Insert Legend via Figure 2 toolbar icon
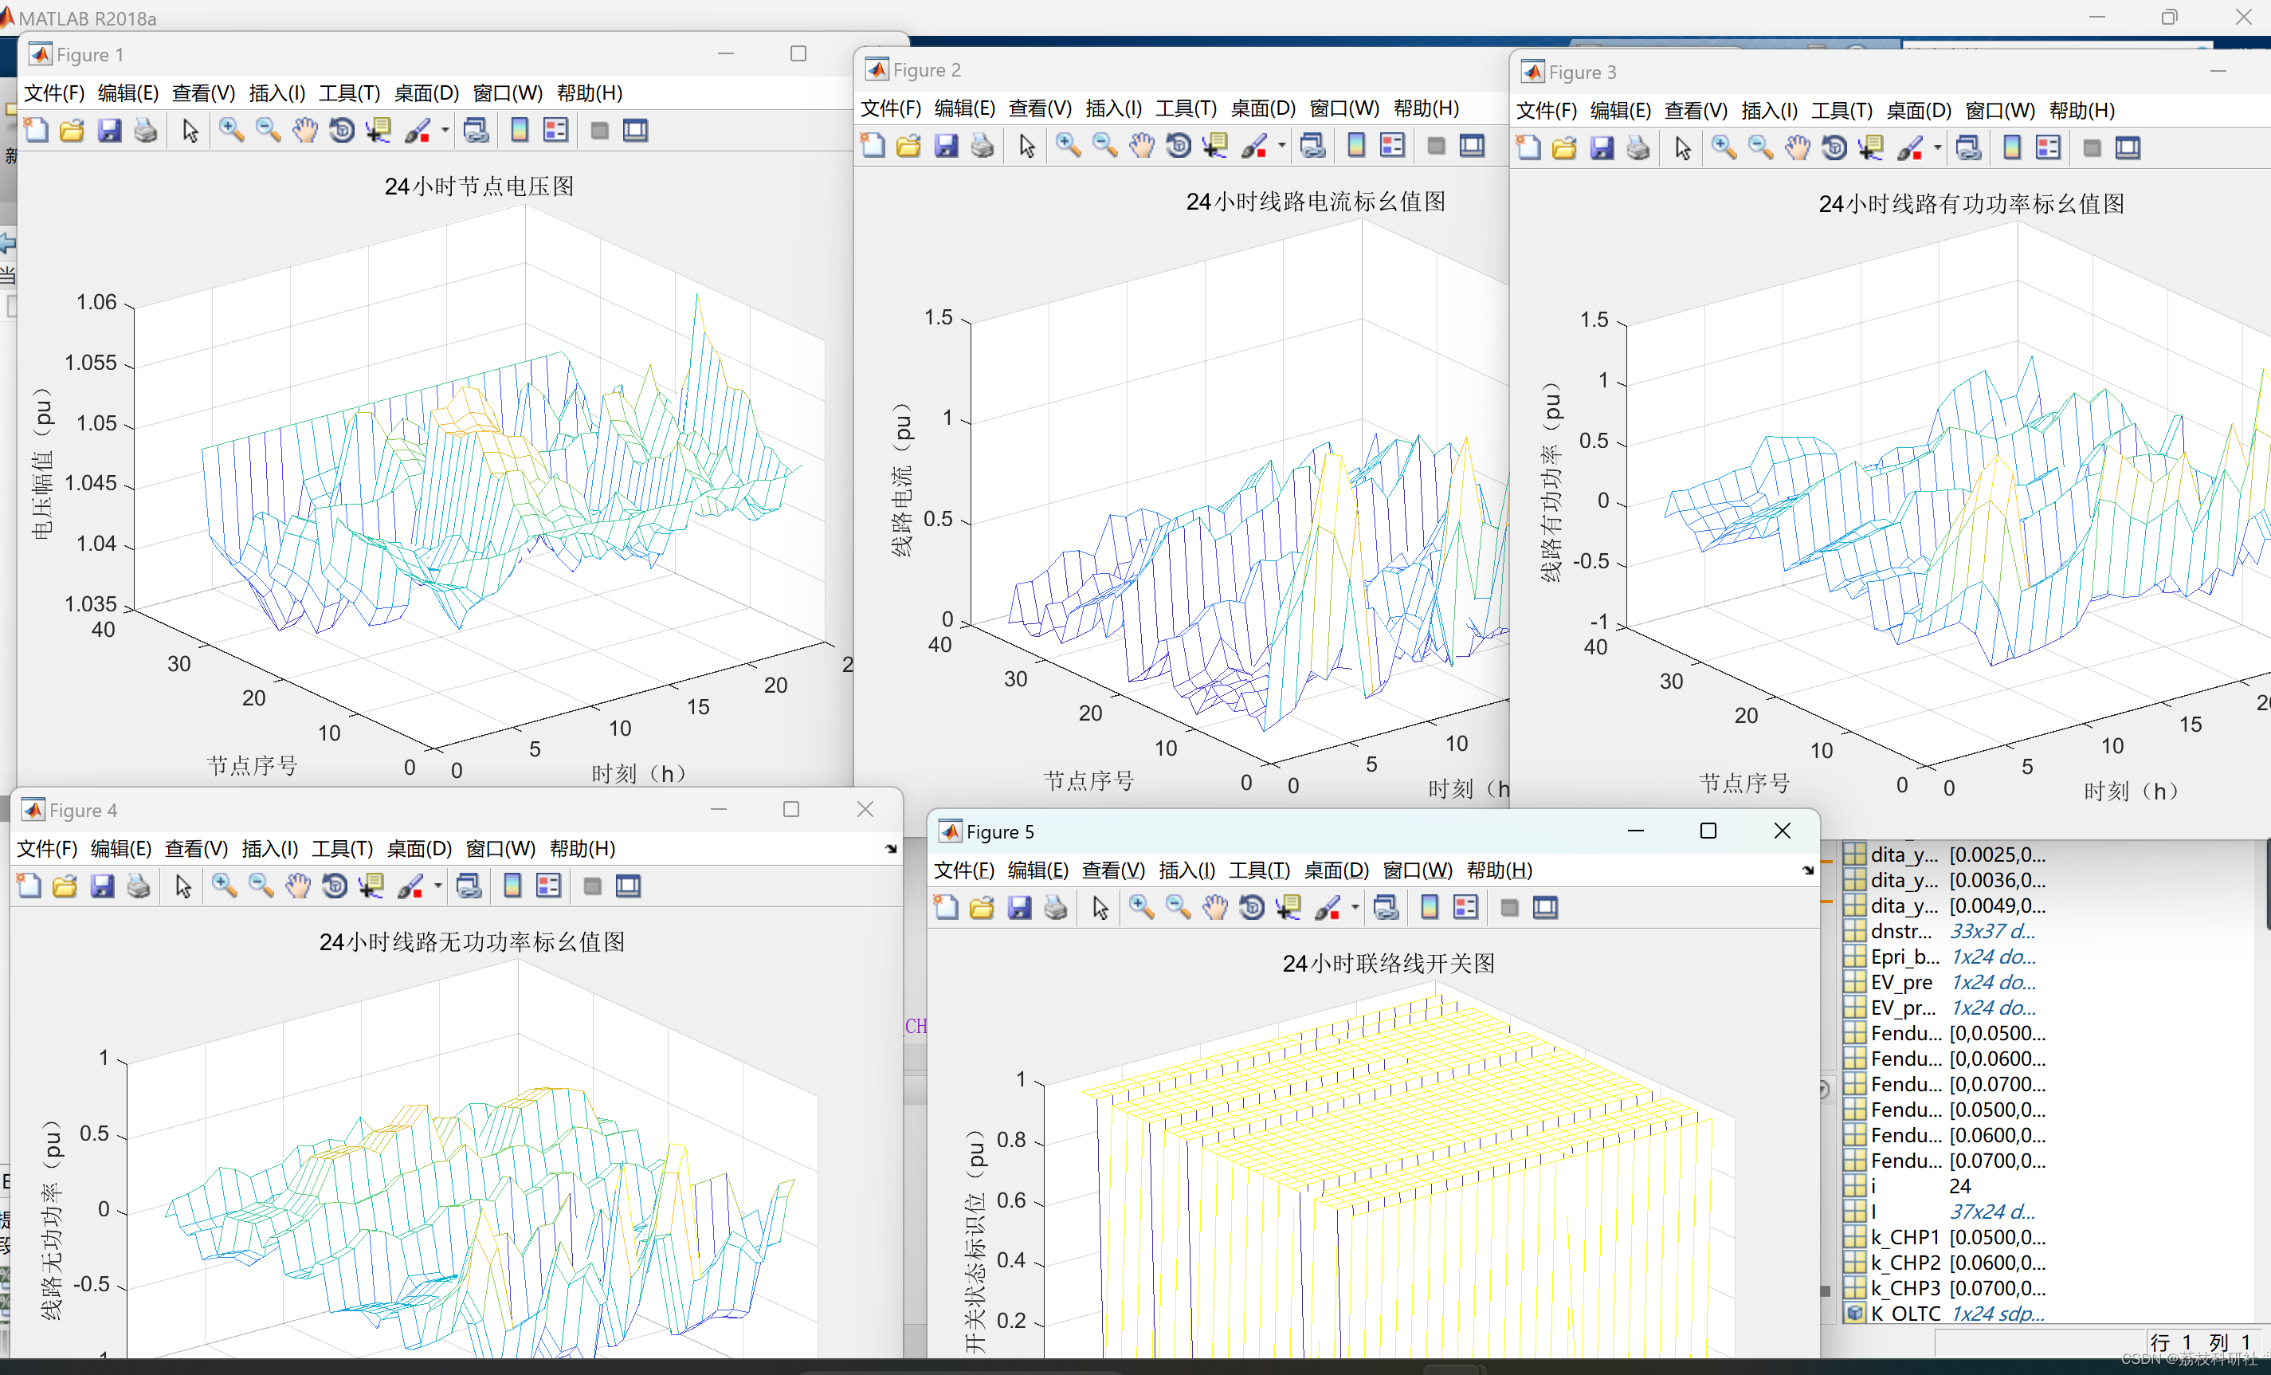2271x1375 pixels. pos(1393,146)
